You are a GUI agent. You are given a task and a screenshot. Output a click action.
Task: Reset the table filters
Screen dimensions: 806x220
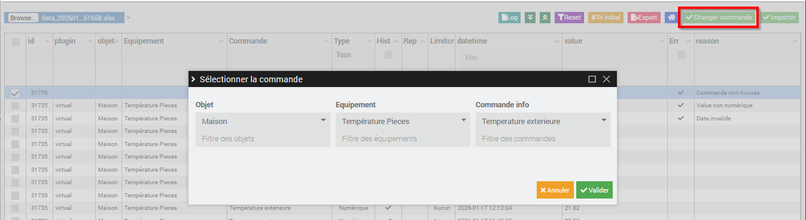tap(569, 18)
